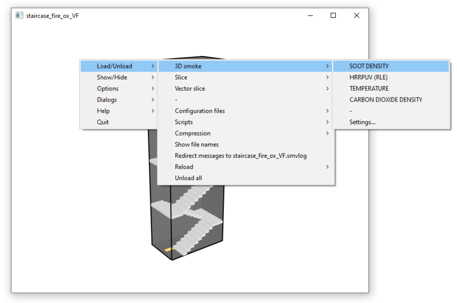The width and height of the screenshot is (457, 303).
Task: Open 3D smoke Settings... entry
Action: click(x=391, y=122)
